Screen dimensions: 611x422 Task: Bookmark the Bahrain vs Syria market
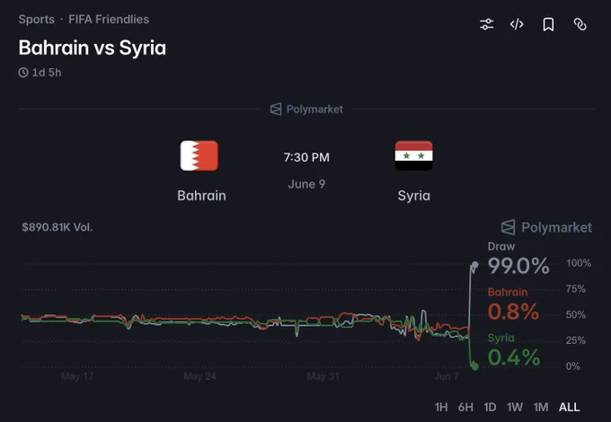coord(548,24)
